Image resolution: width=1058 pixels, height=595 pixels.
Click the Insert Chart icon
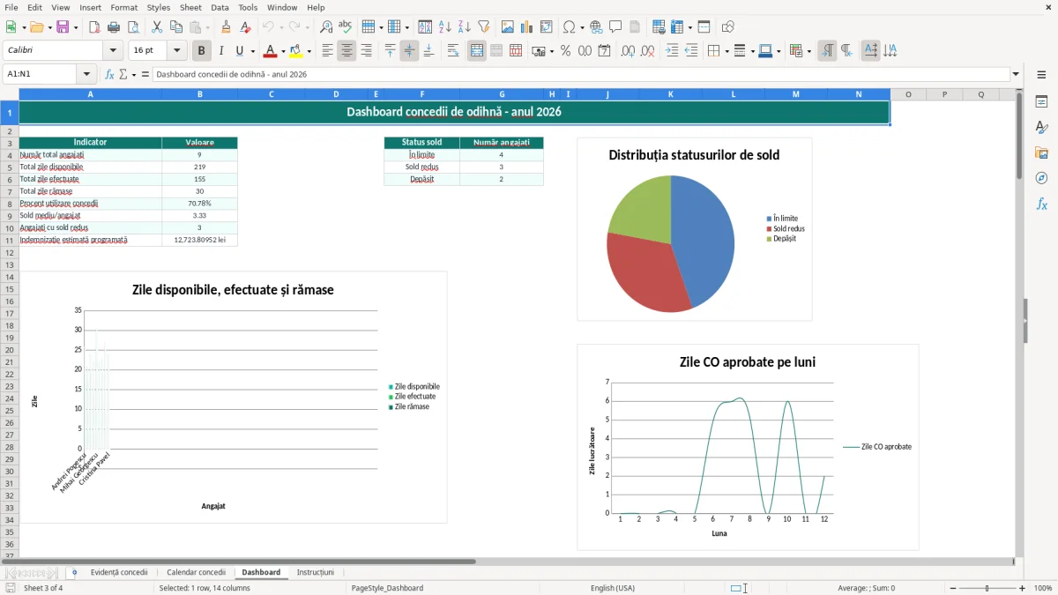pos(527,27)
